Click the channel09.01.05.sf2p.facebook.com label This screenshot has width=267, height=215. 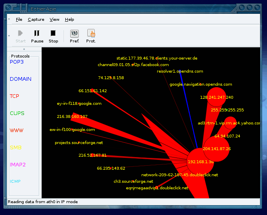pyautogui.click(x=133, y=64)
